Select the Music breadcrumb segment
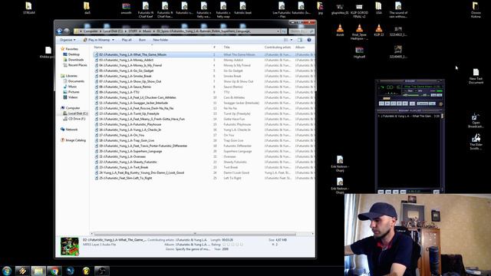The height and width of the screenshot is (276, 491). (x=147, y=31)
